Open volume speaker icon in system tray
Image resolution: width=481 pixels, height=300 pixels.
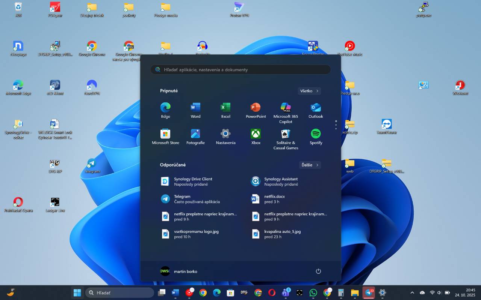point(439,292)
